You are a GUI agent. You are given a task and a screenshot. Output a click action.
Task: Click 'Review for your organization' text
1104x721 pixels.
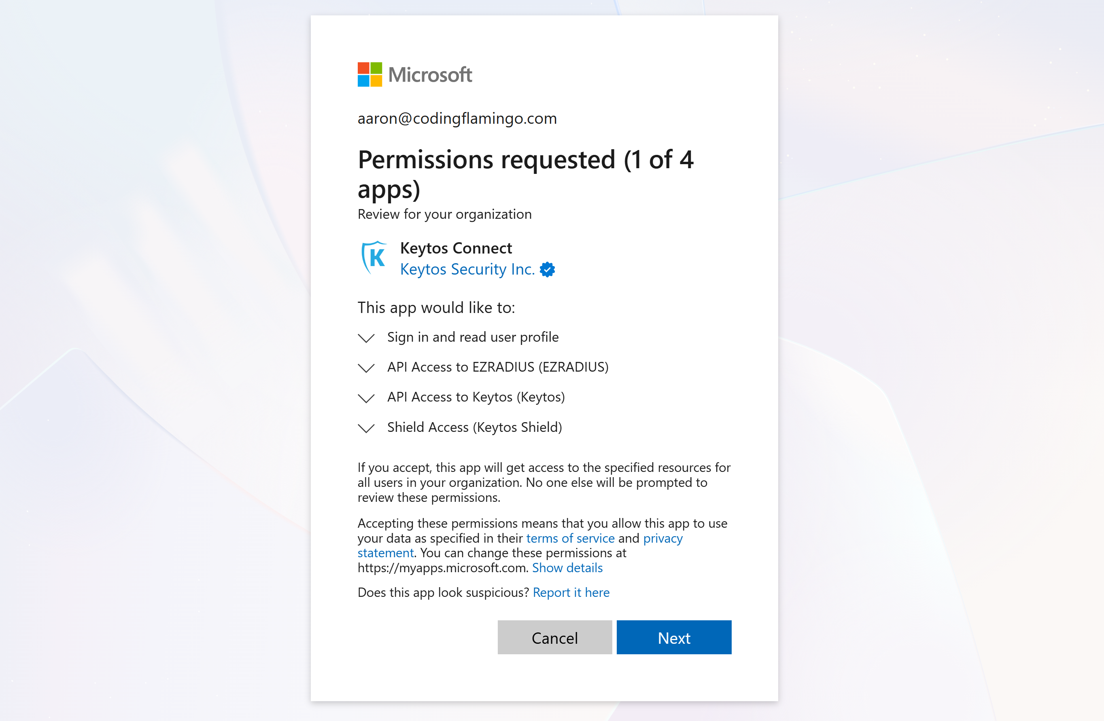[444, 214]
